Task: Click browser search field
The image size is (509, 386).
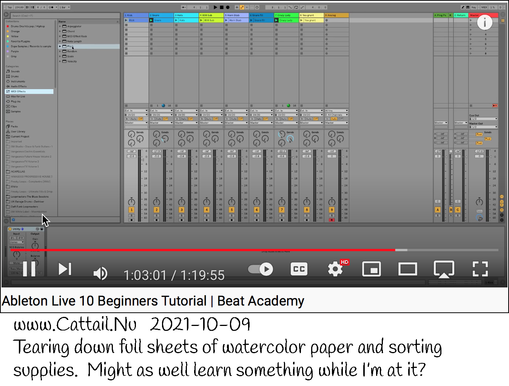Action: click(64, 15)
